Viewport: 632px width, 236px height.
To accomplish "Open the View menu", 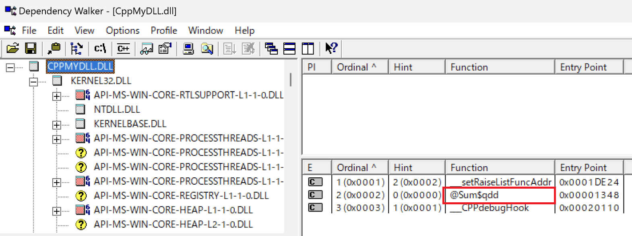I will tap(85, 31).
